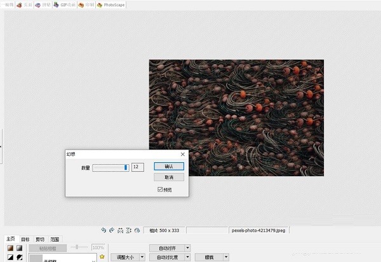Switch to the 范围 tab

55,239
